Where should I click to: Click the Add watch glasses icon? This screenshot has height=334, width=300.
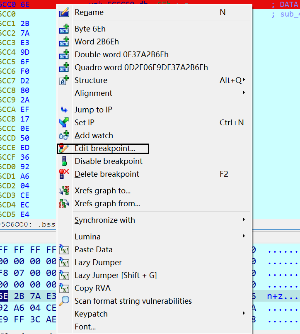click(x=64, y=136)
